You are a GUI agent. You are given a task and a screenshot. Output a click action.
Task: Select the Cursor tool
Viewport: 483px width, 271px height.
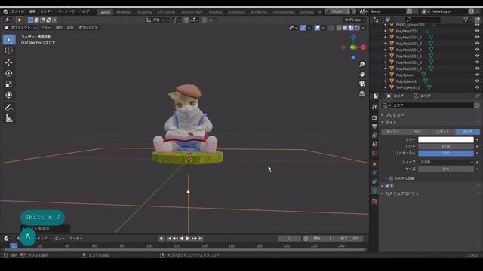pos(9,50)
